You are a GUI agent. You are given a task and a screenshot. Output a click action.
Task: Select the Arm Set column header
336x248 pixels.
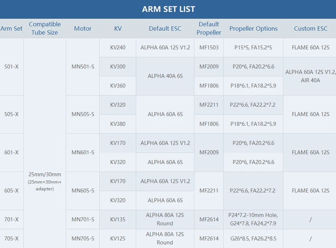[x=12, y=28]
